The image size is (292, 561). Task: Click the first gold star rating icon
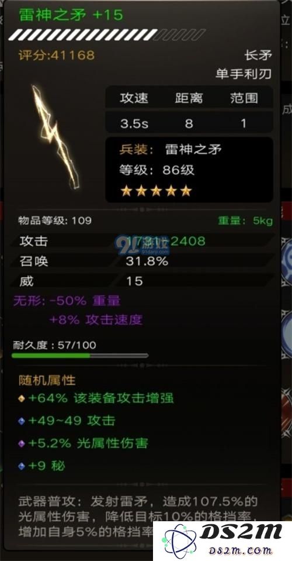point(126,191)
